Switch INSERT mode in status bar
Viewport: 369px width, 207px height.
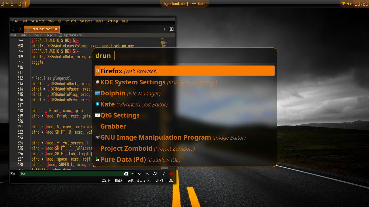tap(119, 181)
